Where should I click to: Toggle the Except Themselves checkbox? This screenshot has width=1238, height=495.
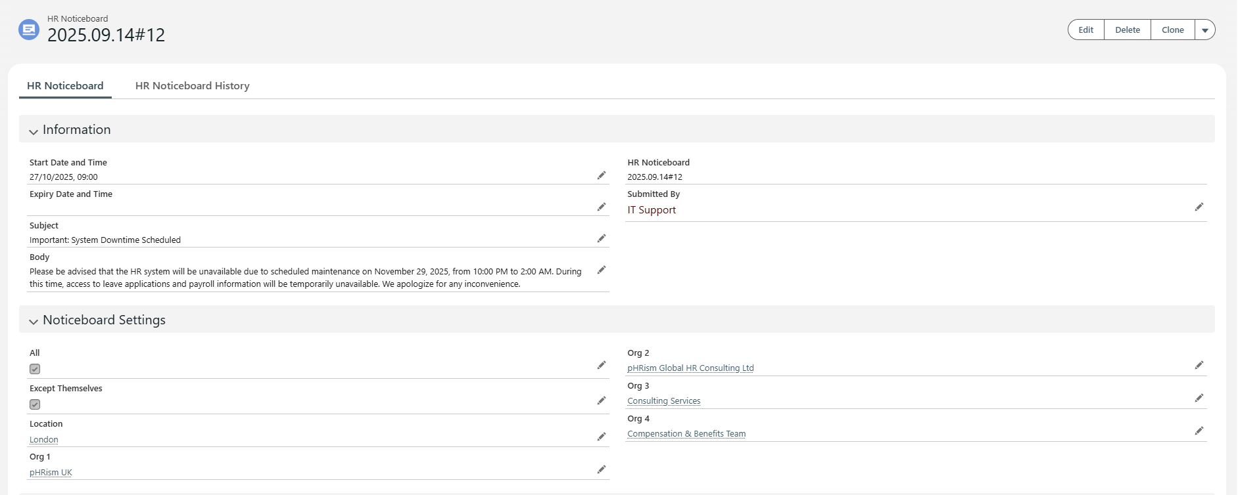[x=35, y=404]
